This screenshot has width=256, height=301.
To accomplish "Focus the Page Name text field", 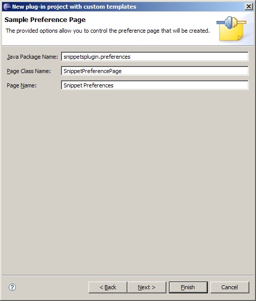I will point(155,85).
